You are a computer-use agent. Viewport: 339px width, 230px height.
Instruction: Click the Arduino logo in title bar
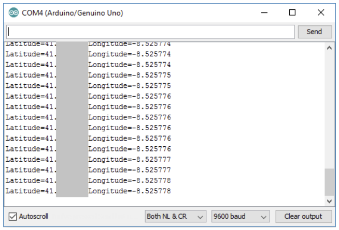click(13, 12)
